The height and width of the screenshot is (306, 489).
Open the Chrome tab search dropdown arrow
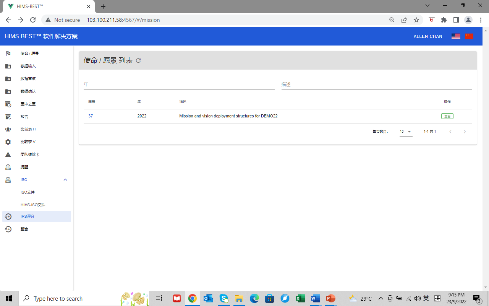click(427, 6)
